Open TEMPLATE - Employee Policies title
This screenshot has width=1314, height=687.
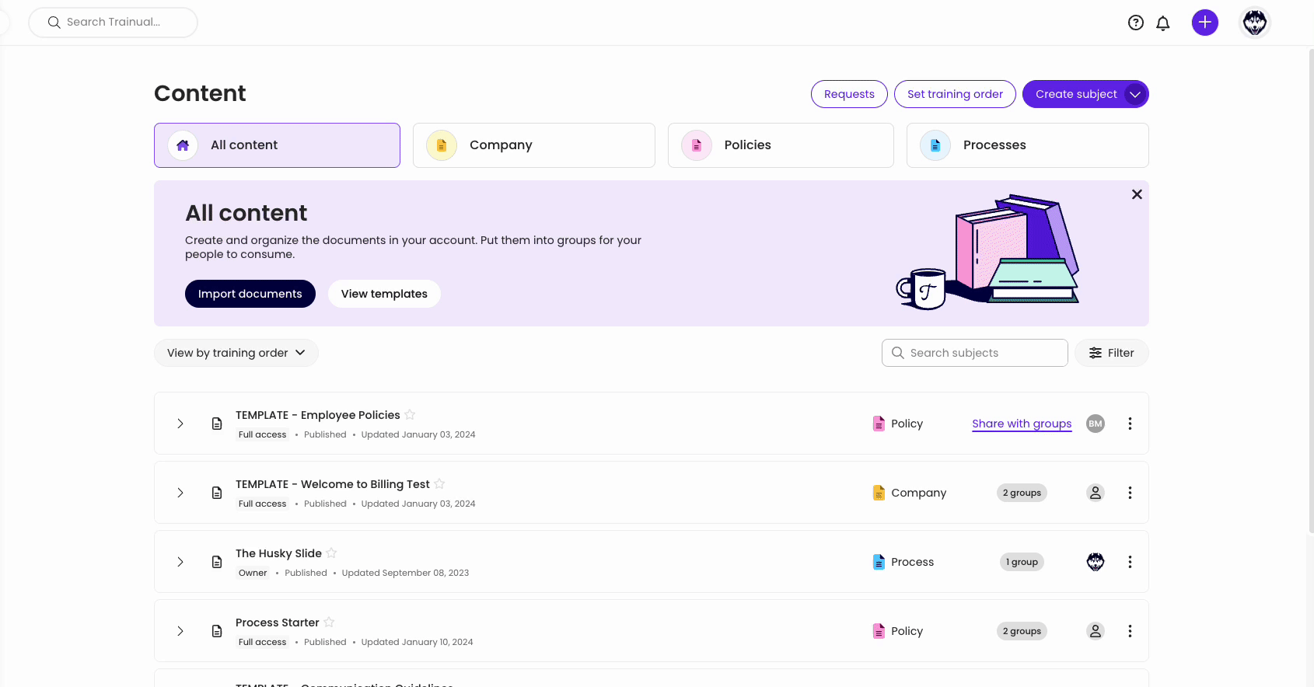(x=318, y=415)
